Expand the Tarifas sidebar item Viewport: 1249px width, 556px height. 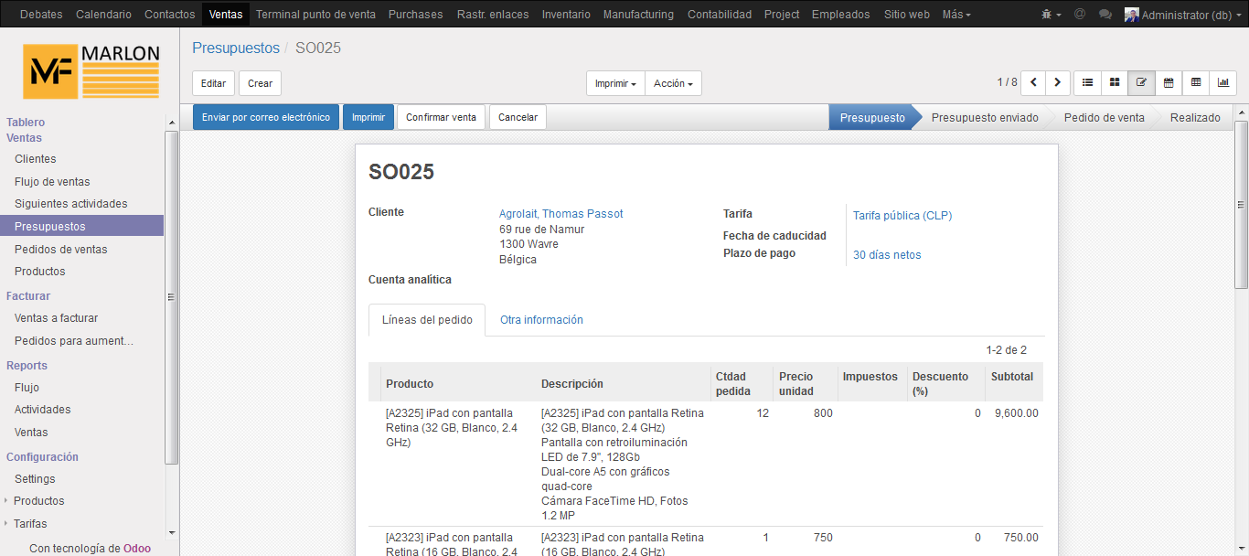click(30, 524)
